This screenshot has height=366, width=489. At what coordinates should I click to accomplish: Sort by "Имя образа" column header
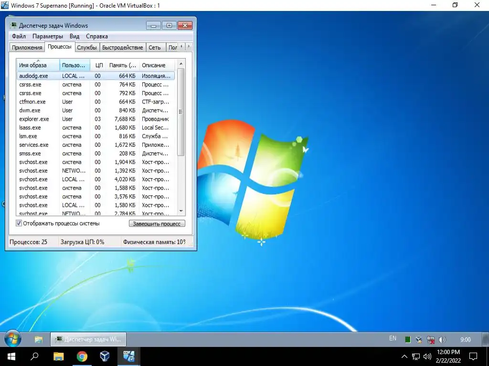38,65
